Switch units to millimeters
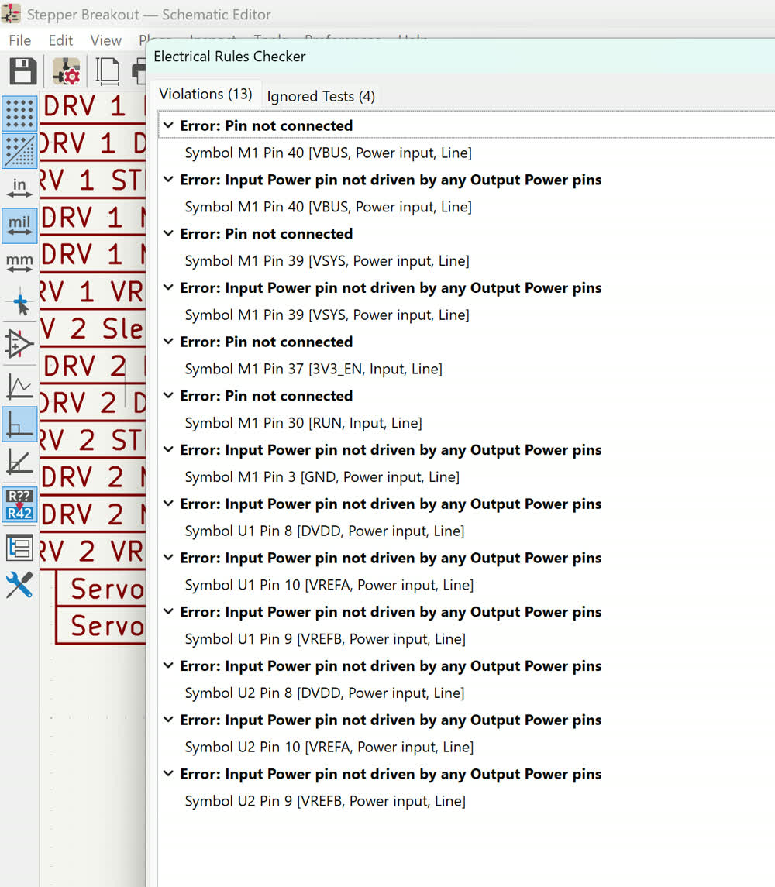The image size is (775, 887). (19, 263)
